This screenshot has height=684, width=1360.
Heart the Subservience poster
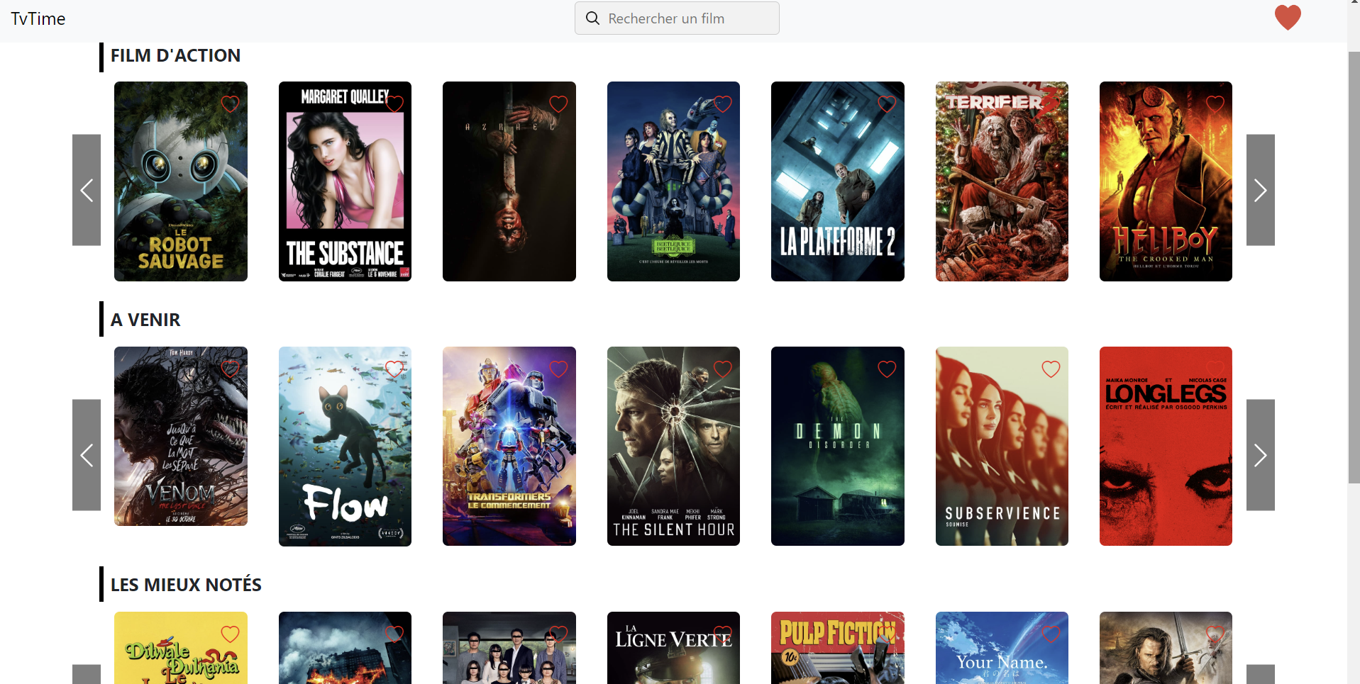pos(1051,369)
